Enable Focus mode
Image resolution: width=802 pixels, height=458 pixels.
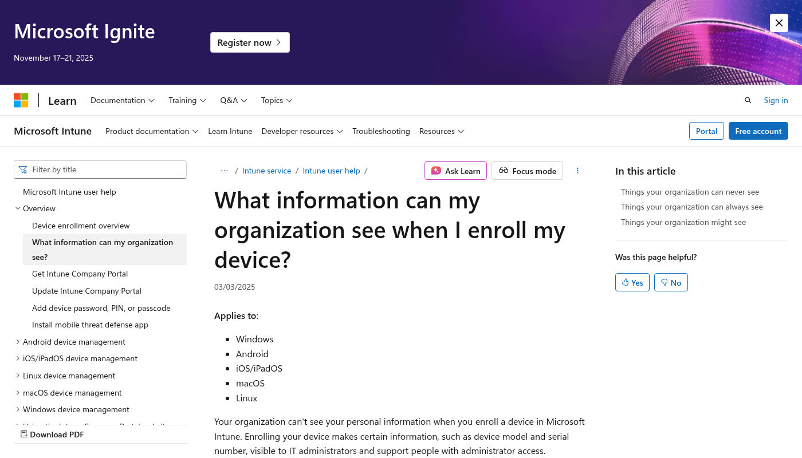tap(527, 171)
